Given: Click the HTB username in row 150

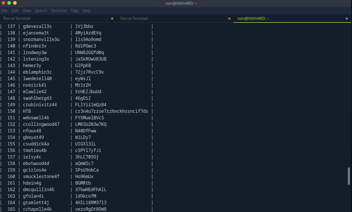Looking at the screenshot, I should [27, 111].
